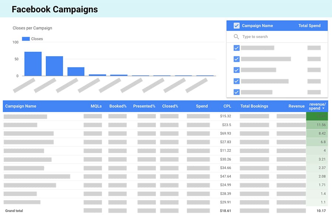Click the 'Grand total' row label
The image size is (332, 216).
(14, 211)
